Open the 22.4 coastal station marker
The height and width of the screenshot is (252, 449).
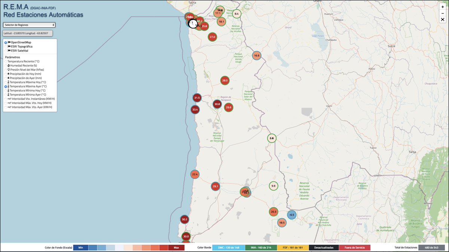[x=195, y=174]
